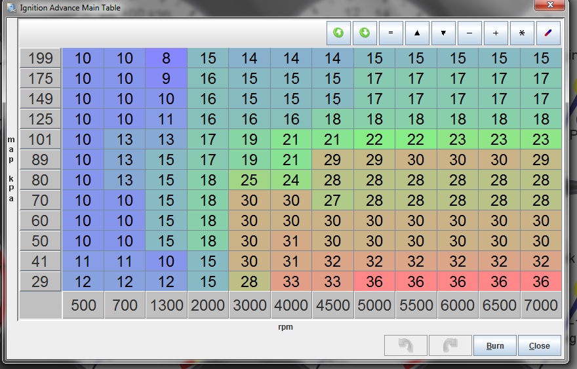Viewport: 577px width, 369px height.
Task: Select the 1300 rpm column header
Action: [x=167, y=305]
